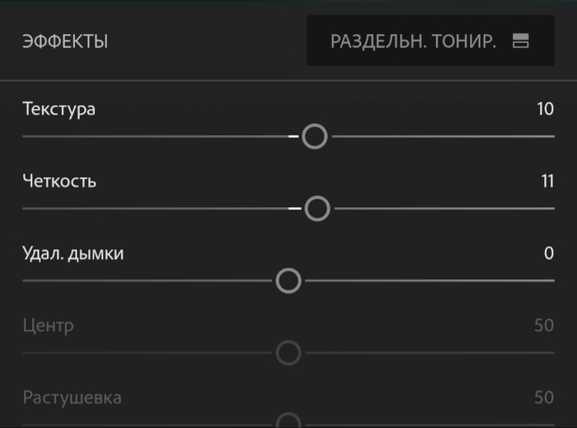577x428 pixels.
Task: Select the Четкость label
Action: tap(59, 181)
